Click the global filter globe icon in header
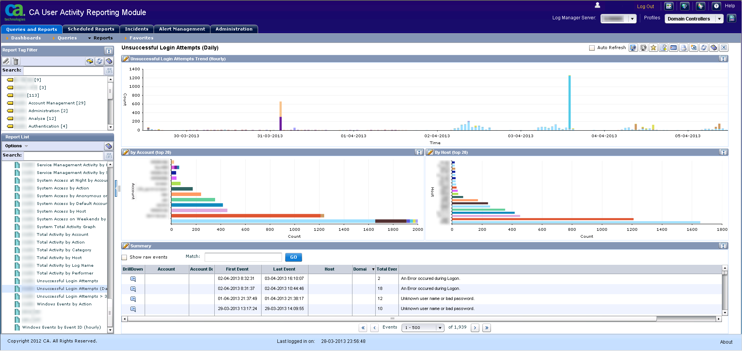The image size is (742, 351). [x=685, y=6]
